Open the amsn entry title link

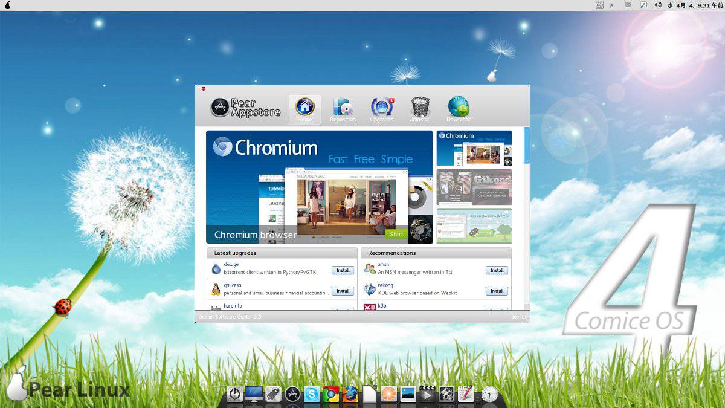tap(383, 264)
